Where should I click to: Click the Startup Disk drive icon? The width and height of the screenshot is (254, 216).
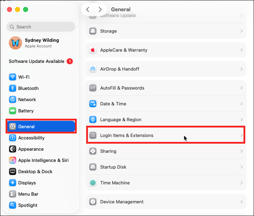(x=93, y=167)
